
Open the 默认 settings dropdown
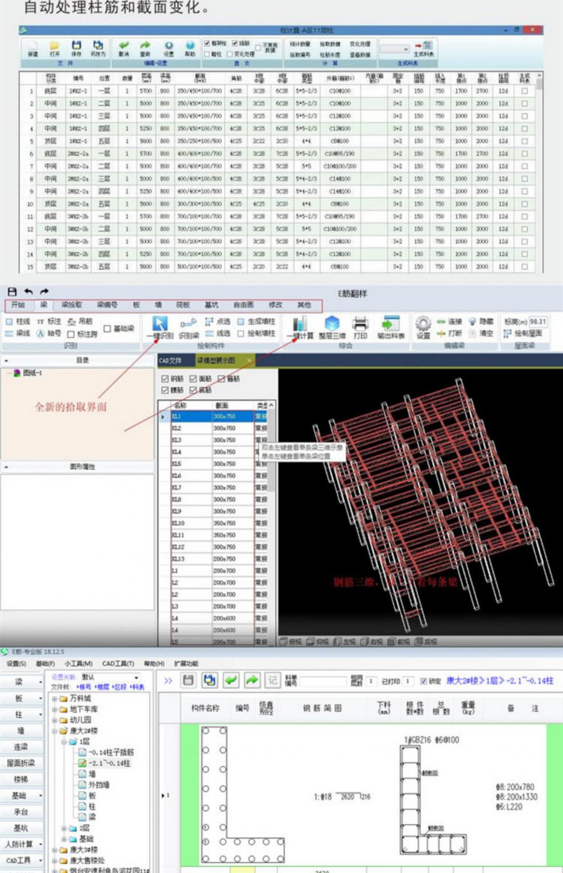click(x=110, y=677)
